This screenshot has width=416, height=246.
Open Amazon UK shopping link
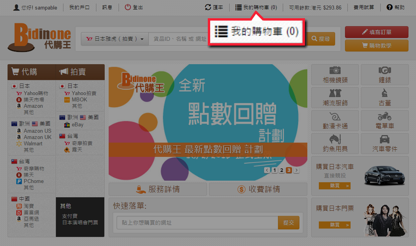(34, 137)
